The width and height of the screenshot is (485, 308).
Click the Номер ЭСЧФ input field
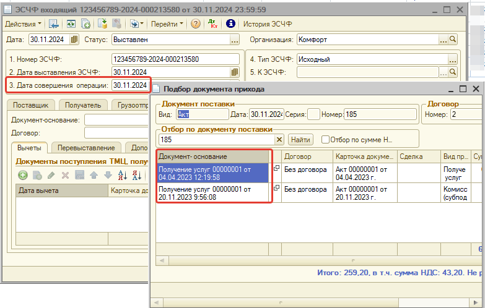(175, 59)
